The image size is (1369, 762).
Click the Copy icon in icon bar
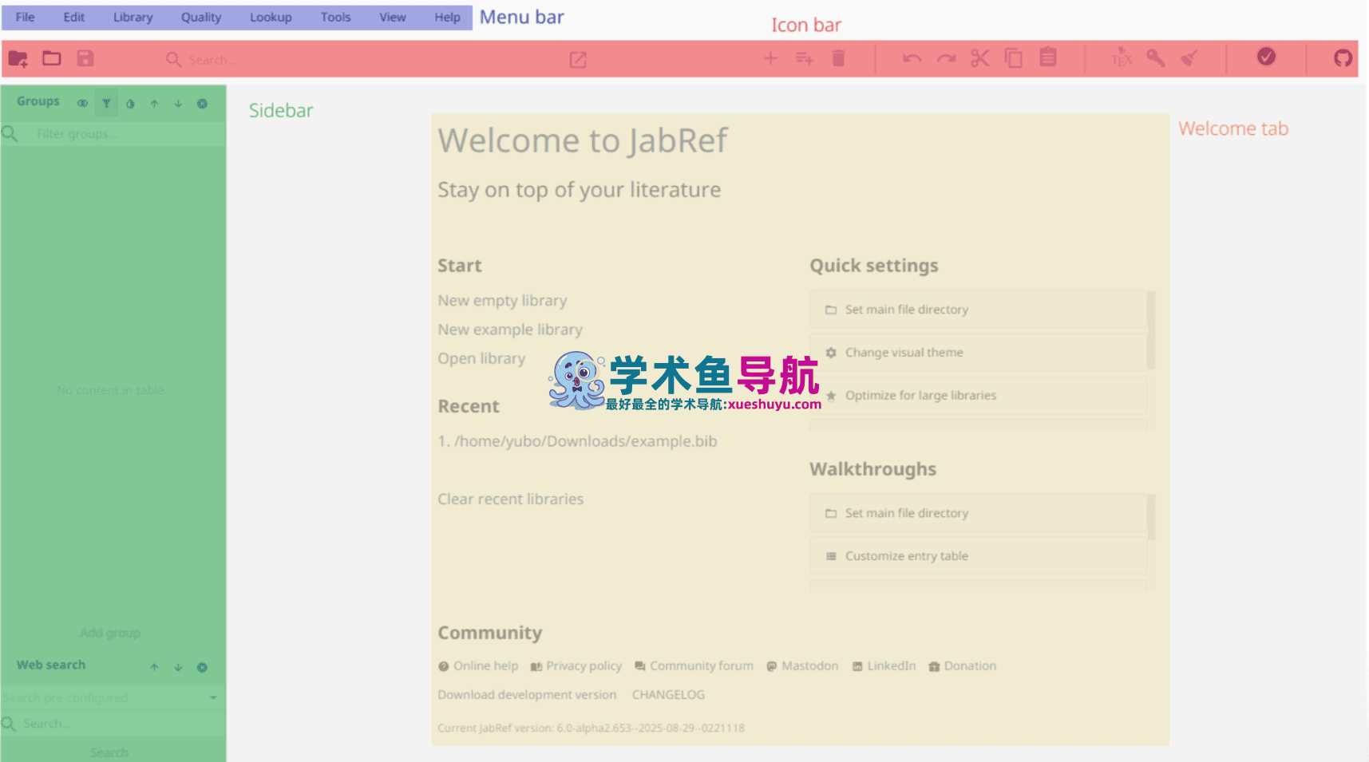click(1014, 58)
